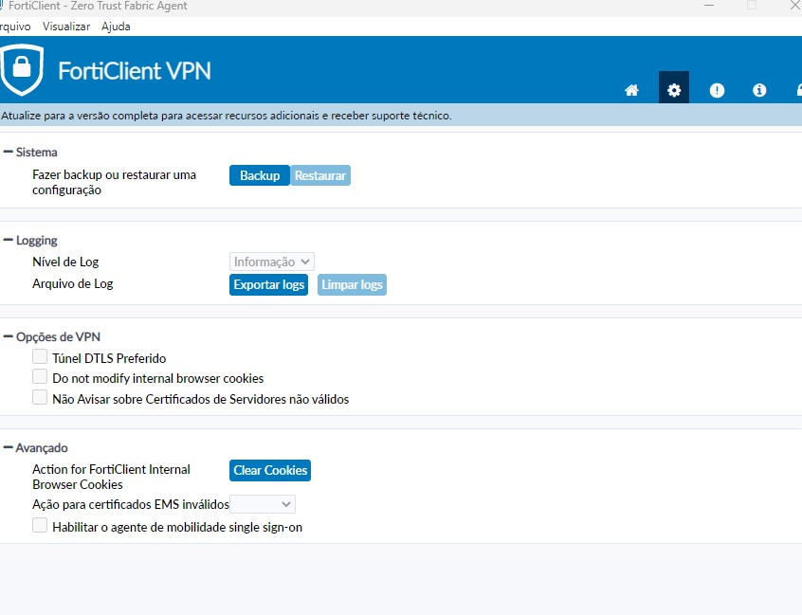Image resolution: width=802 pixels, height=615 pixels.
Task: Open the Visualizar menu
Action: [x=66, y=27]
